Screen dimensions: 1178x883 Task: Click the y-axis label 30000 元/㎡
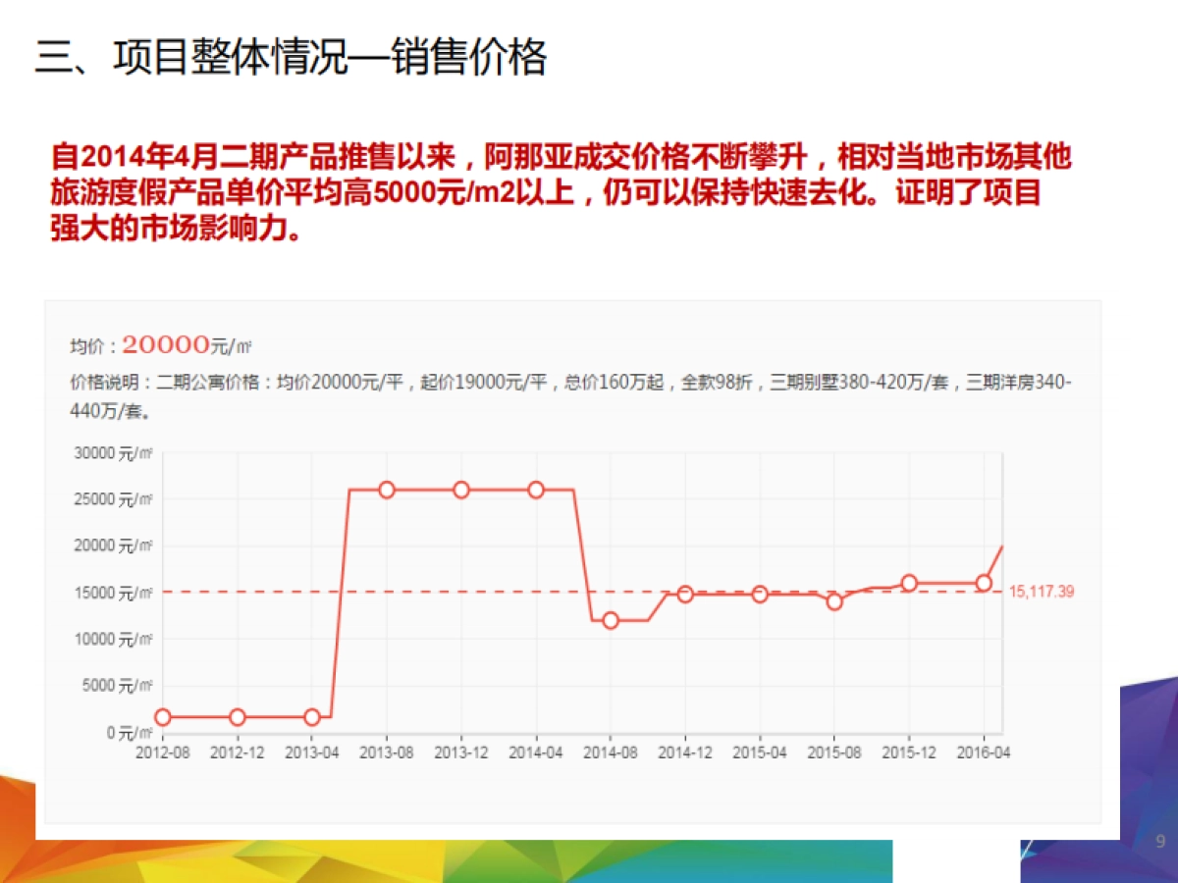[x=111, y=454]
